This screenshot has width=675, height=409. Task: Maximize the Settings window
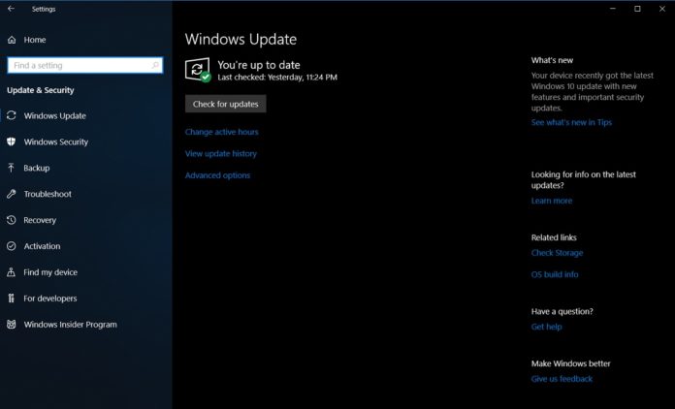[x=637, y=9]
